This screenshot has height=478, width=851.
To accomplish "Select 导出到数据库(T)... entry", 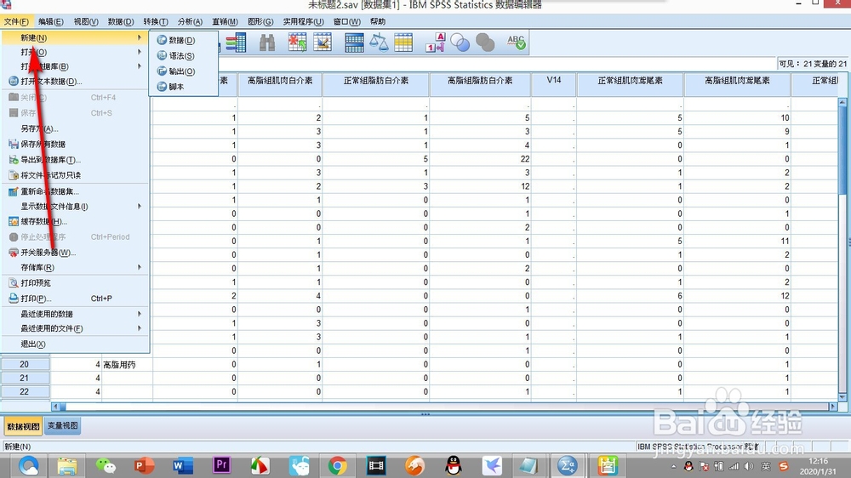I will click(76, 160).
